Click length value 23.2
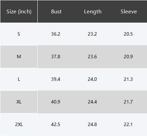Viewport: 147px width, 136px height. point(92,34)
